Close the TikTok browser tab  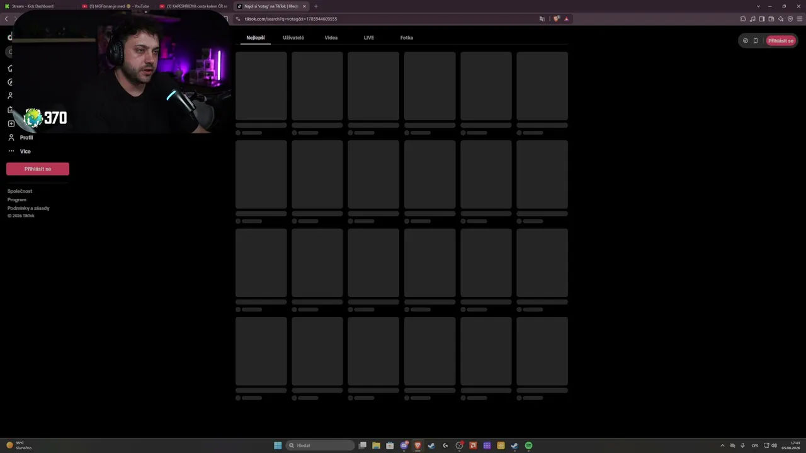pos(304,6)
